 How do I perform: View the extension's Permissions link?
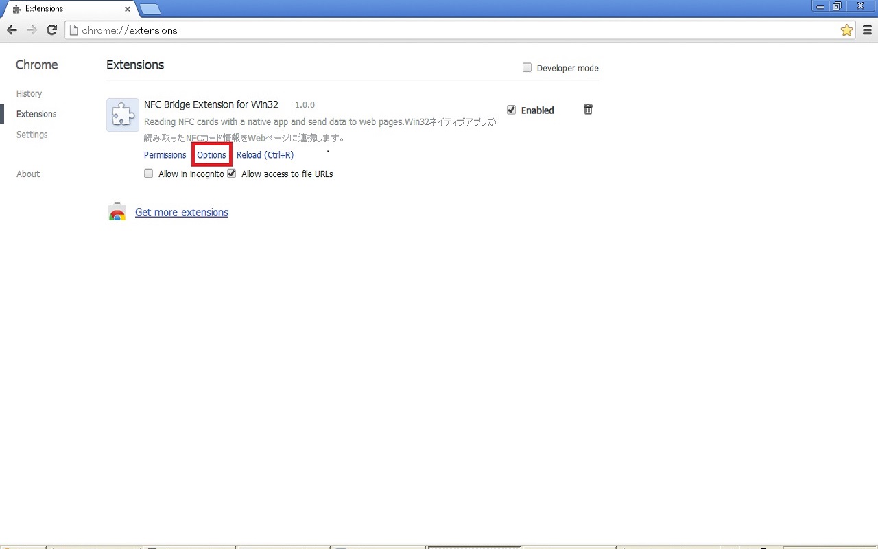(x=165, y=155)
